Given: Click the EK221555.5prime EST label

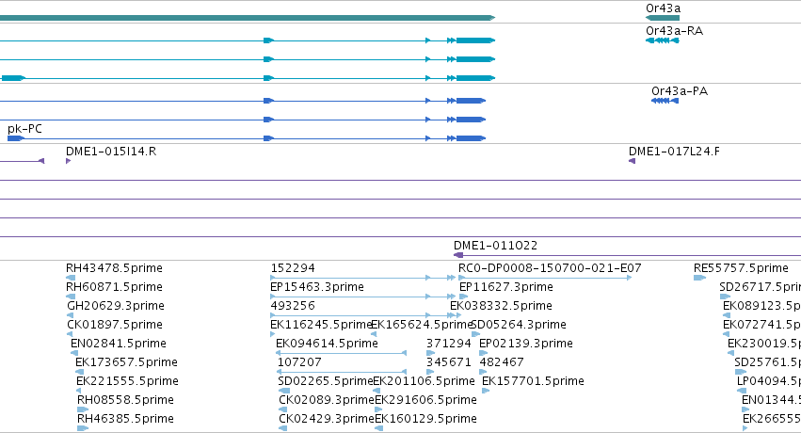Looking at the screenshot, I should coord(127,381).
